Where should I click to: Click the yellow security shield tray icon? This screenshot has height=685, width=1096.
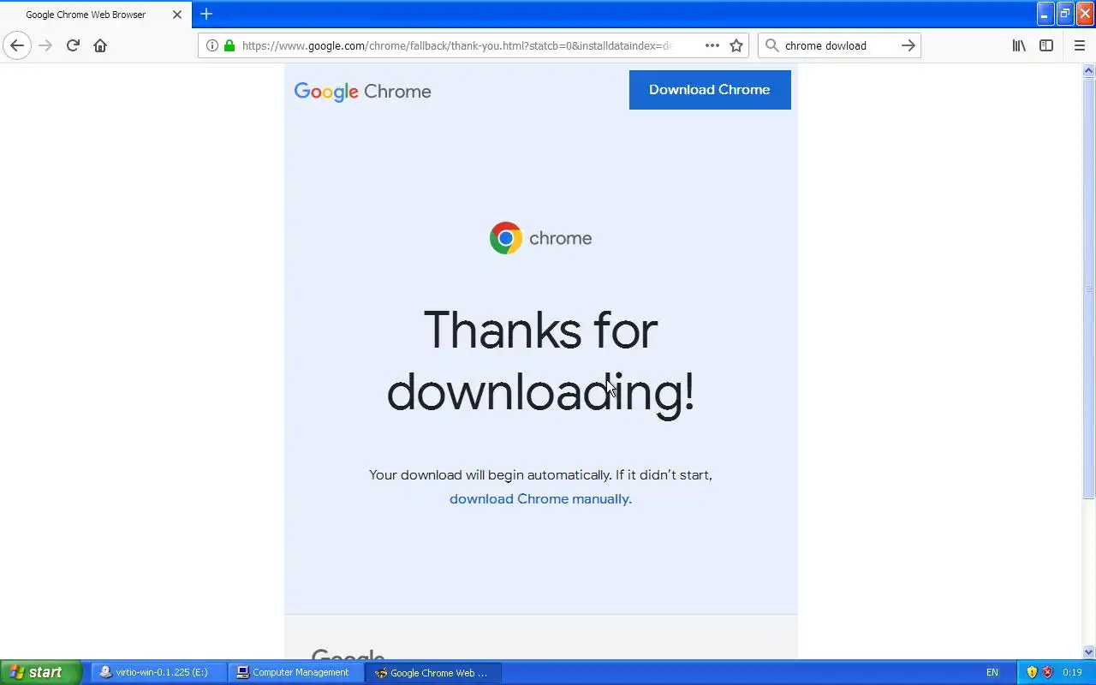(x=1032, y=672)
